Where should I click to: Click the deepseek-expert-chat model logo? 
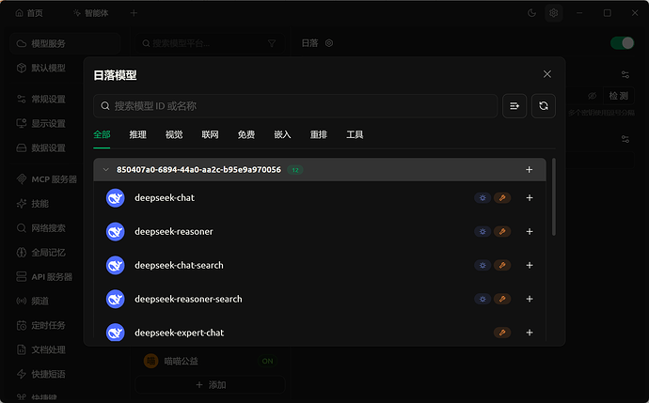[116, 333]
